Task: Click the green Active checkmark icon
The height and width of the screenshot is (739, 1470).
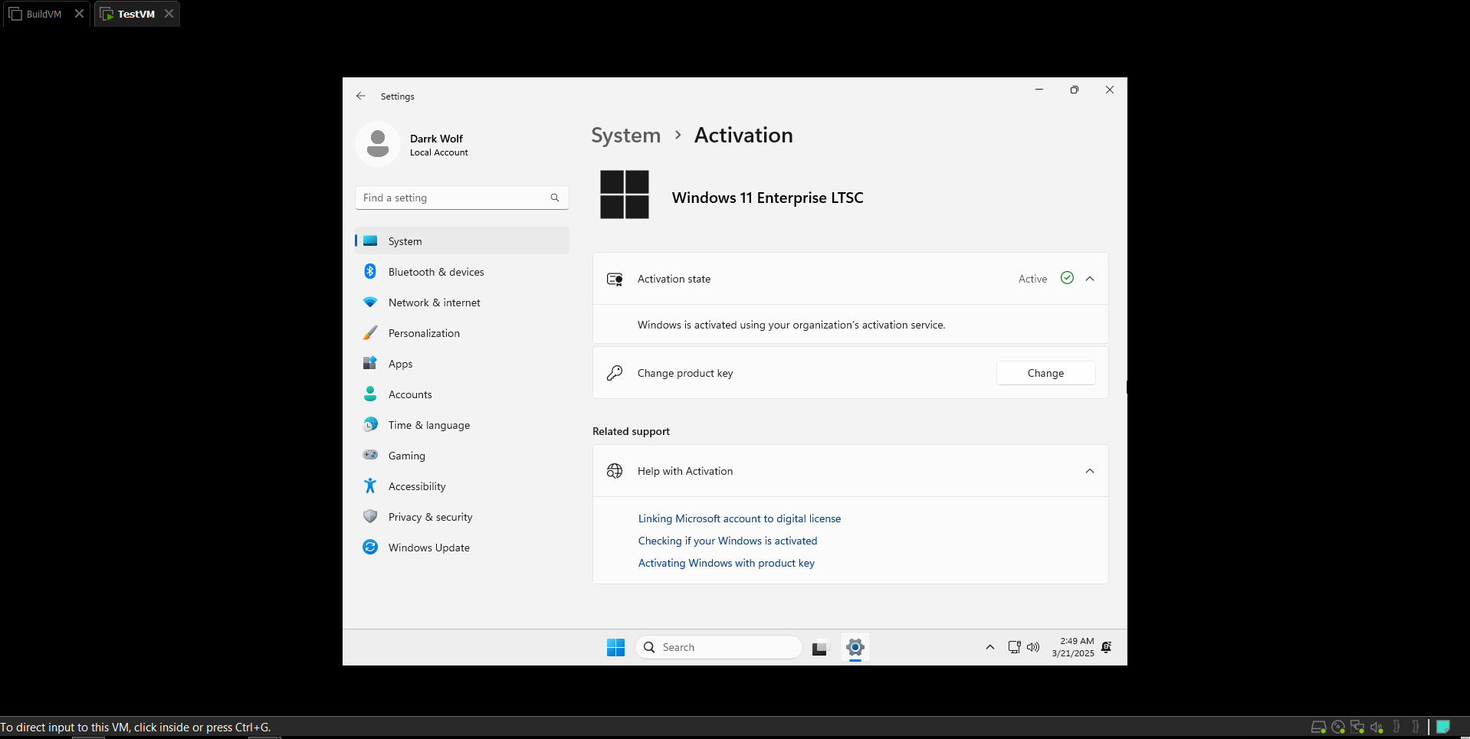Action: point(1067,278)
